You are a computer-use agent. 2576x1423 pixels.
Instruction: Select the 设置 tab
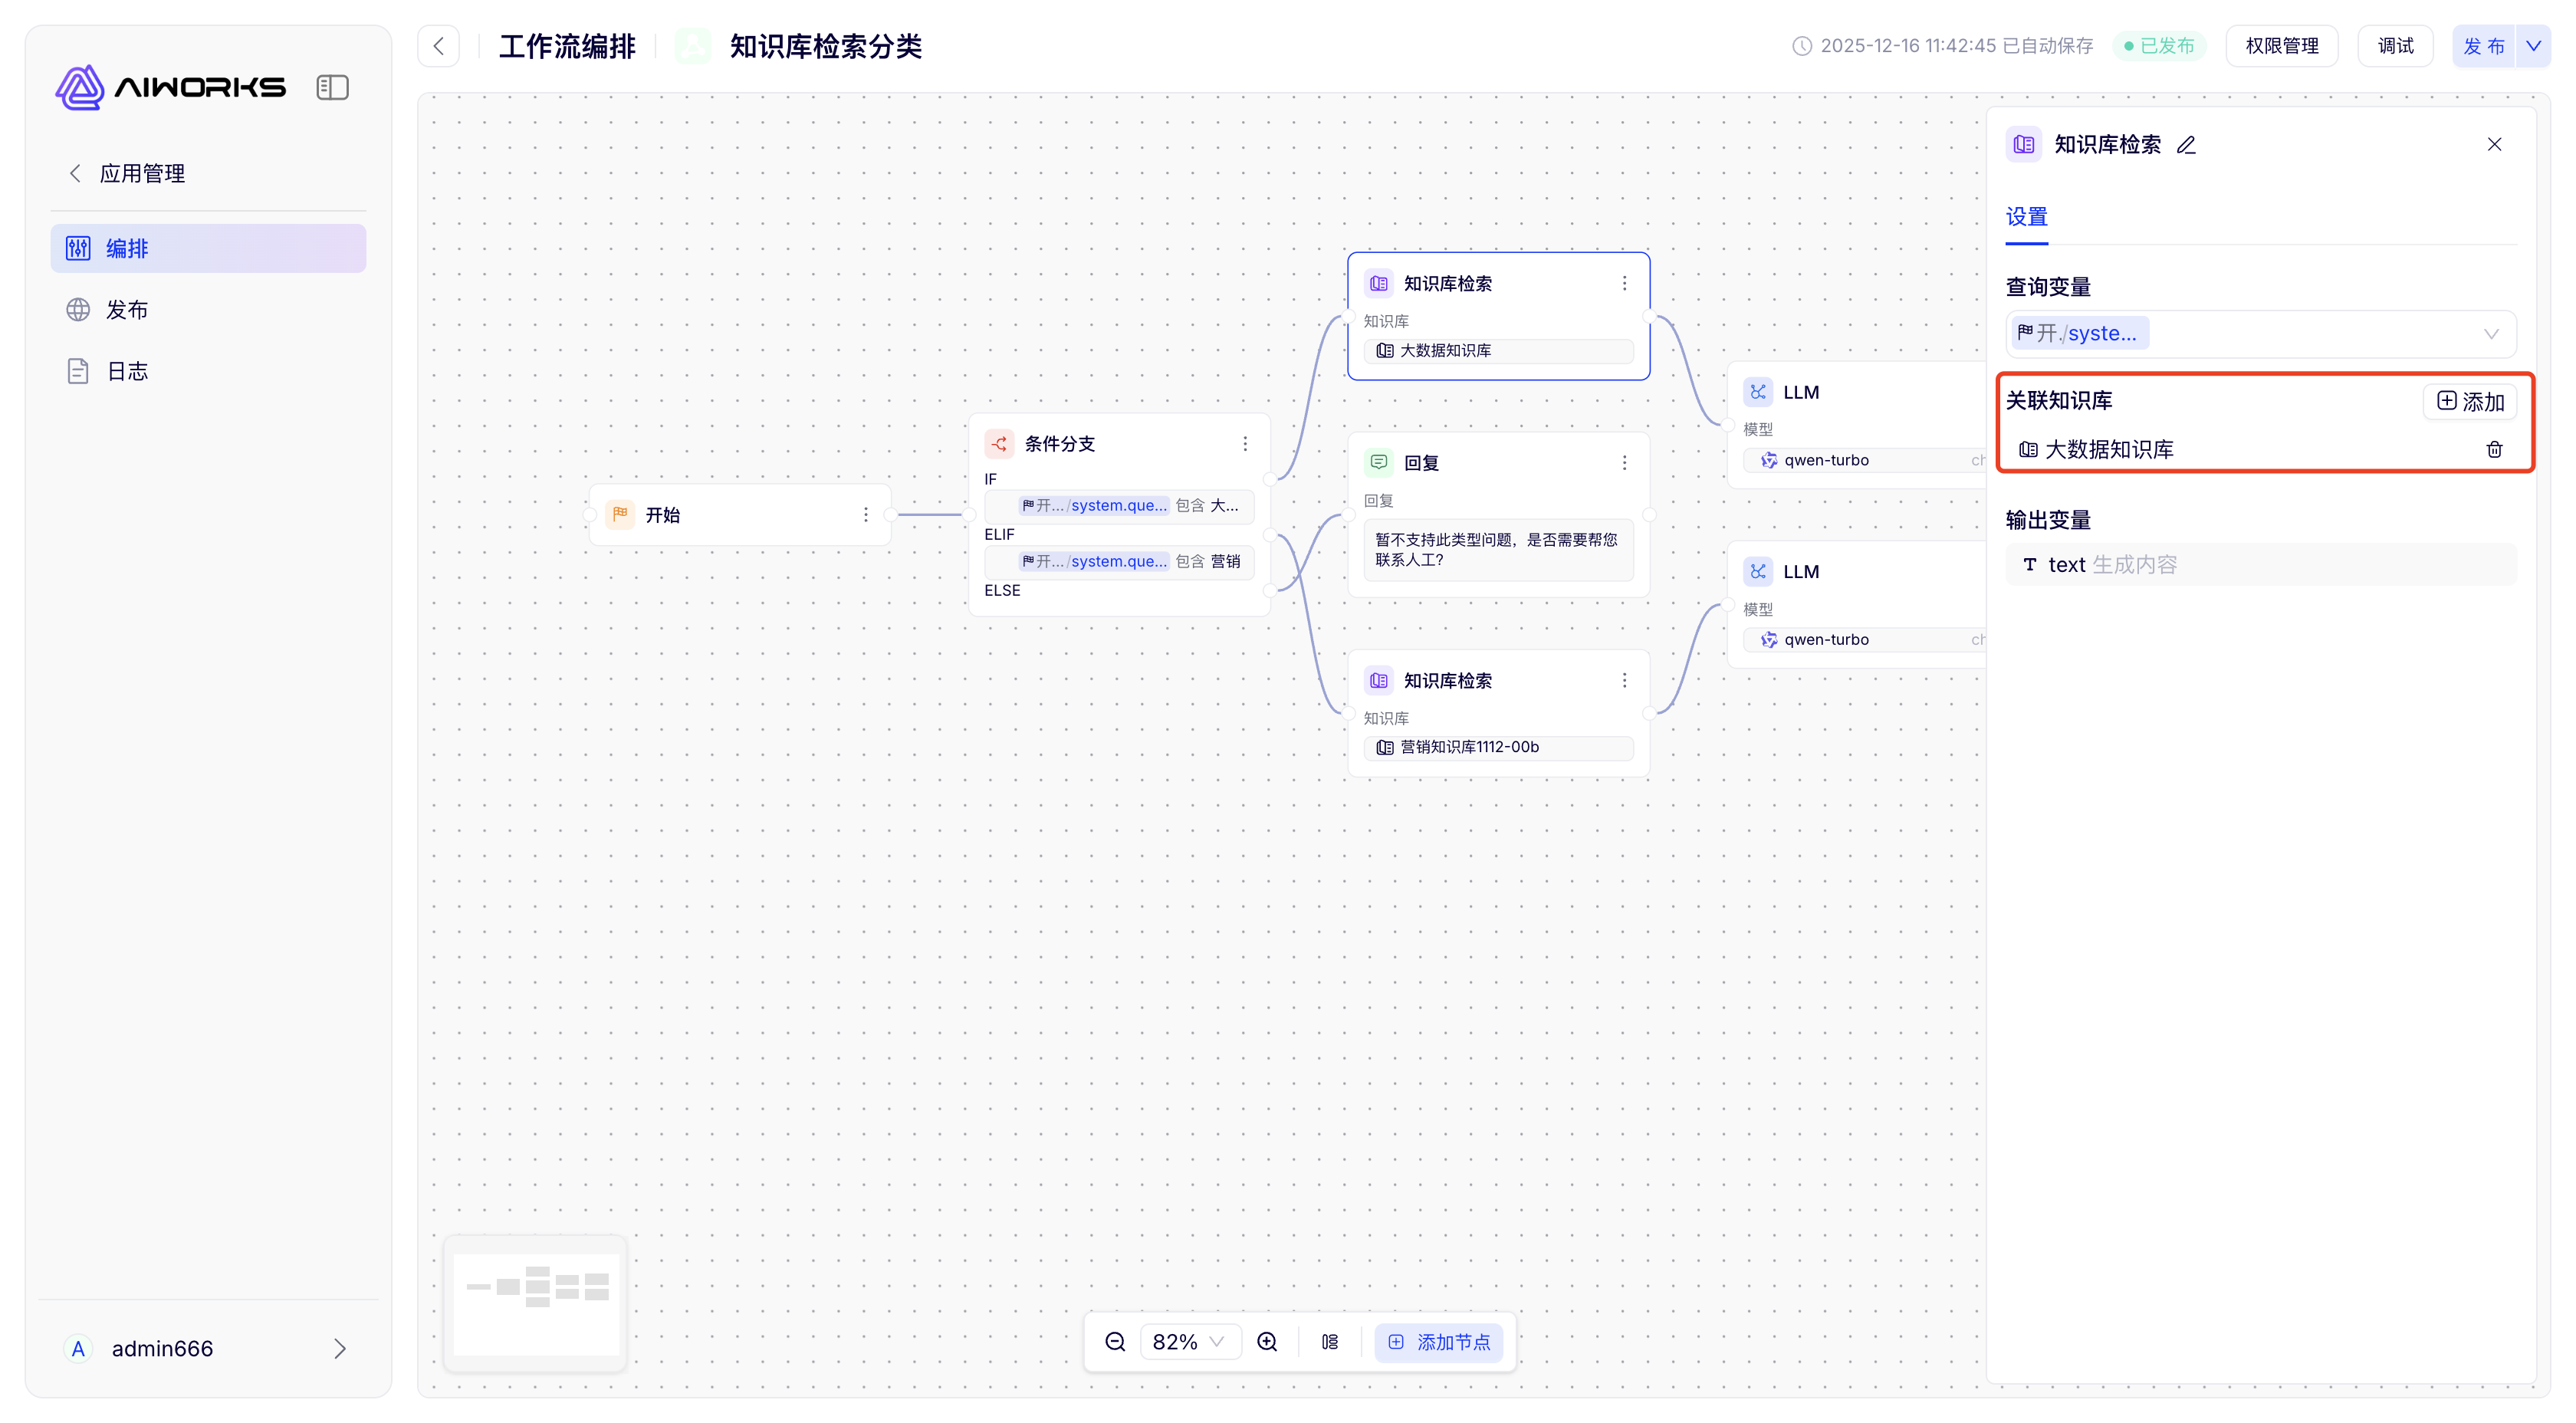point(2026,217)
